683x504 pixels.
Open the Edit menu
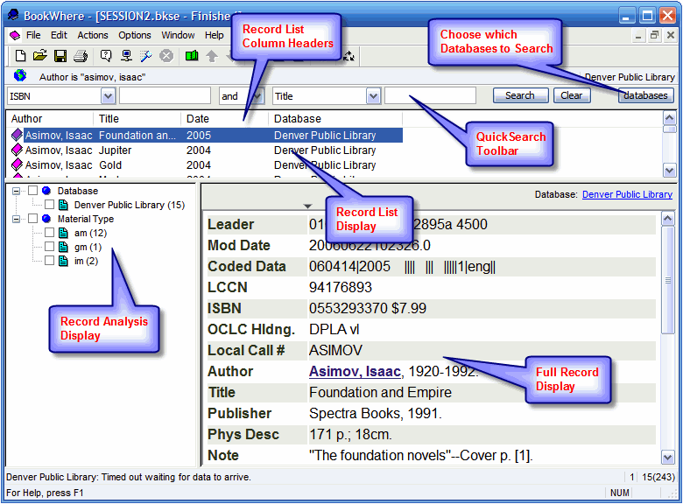coord(59,35)
